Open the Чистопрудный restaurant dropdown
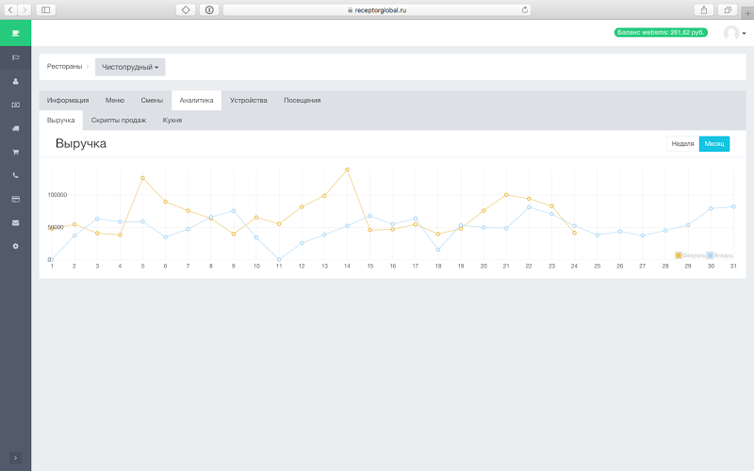This screenshot has height=471, width=754. (130, 67)
